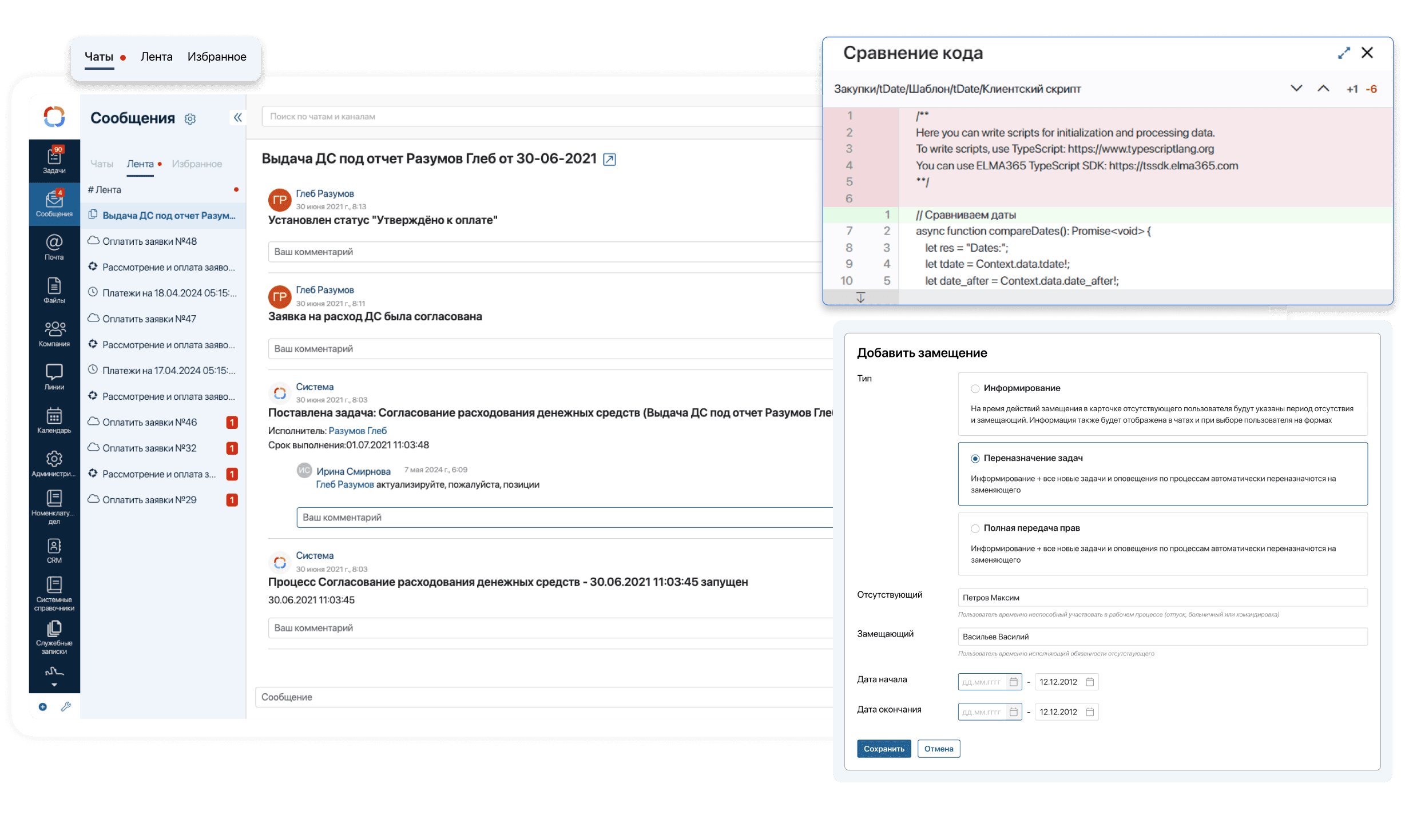
Task: Open calendar picker for Дата начала first field
Action: (x=1014, y=682)
